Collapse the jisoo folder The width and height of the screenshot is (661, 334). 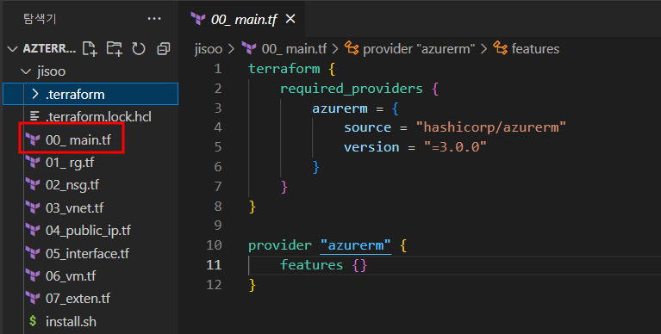[26, 71]
